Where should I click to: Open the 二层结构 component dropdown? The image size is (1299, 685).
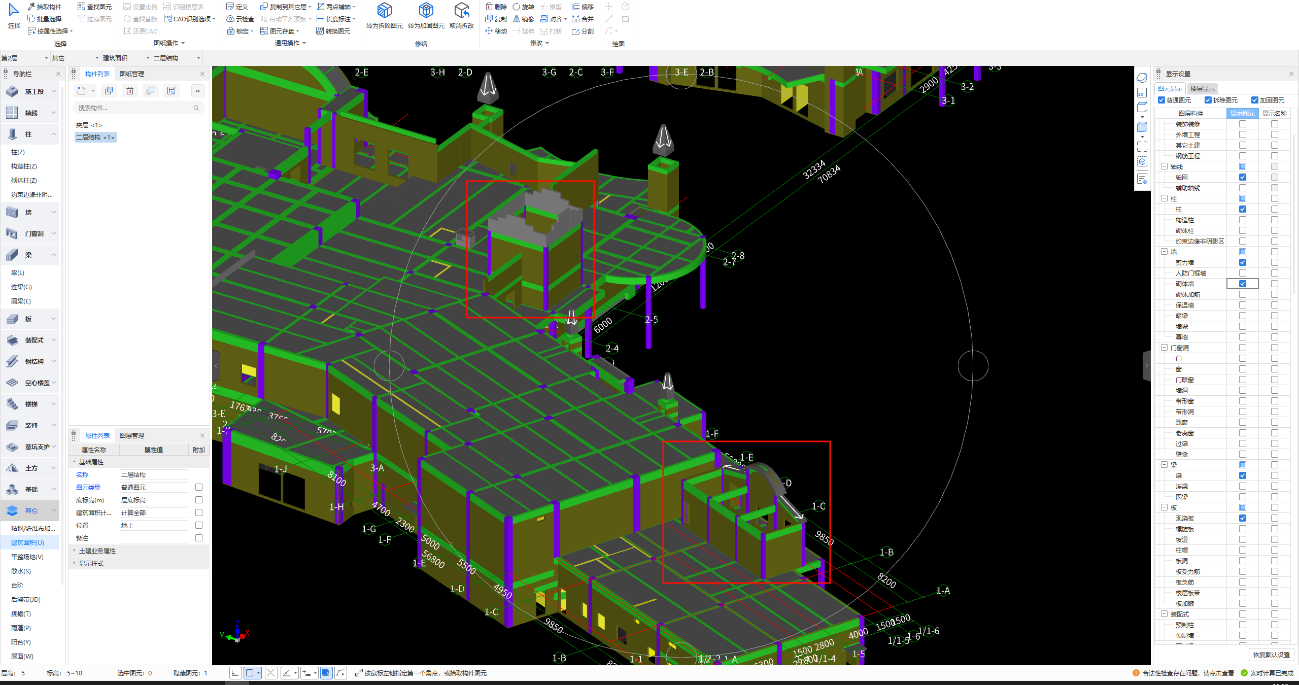pyautogui.click(x=177, y=58)
